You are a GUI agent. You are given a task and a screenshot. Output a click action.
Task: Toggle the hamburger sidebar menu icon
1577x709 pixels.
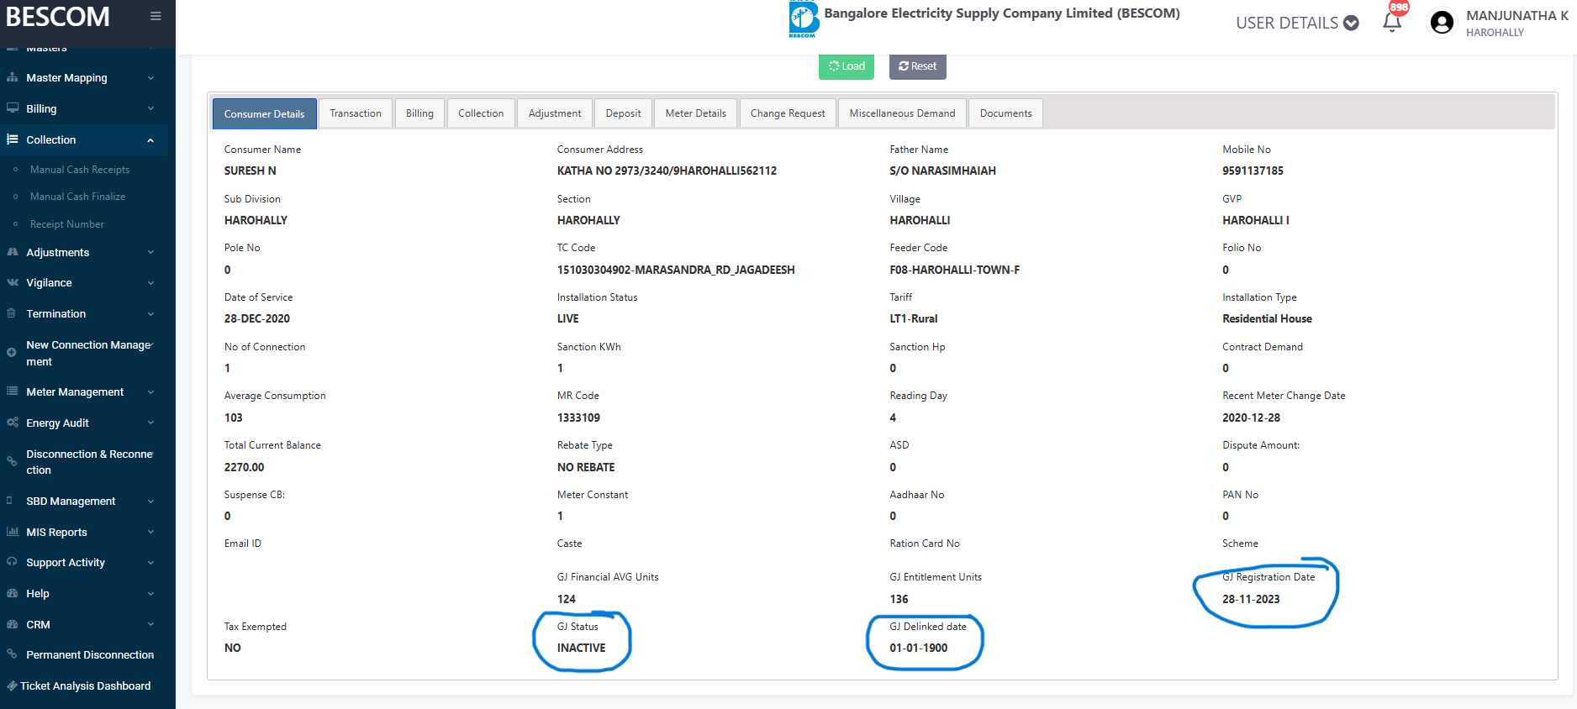(x=156, y=16)
